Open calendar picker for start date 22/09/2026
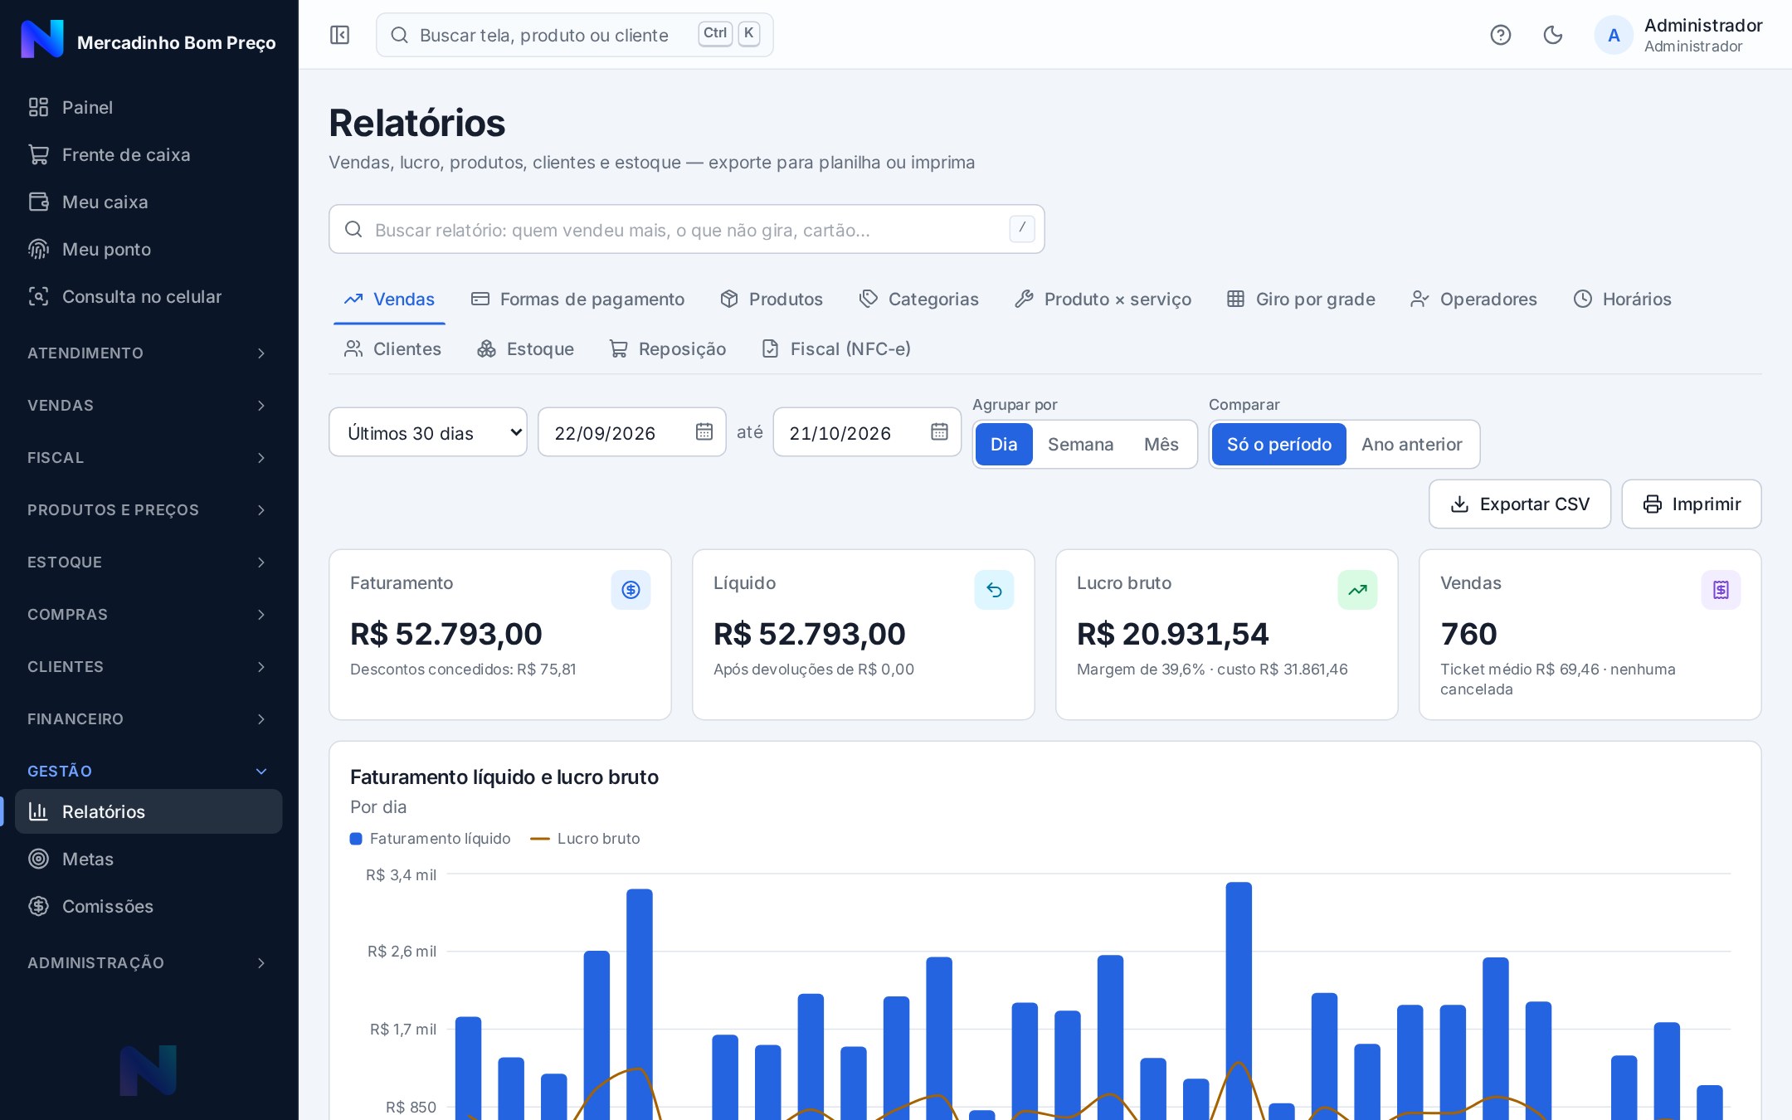Screen dimensions: 1792x1120 (x=704, y=431)
